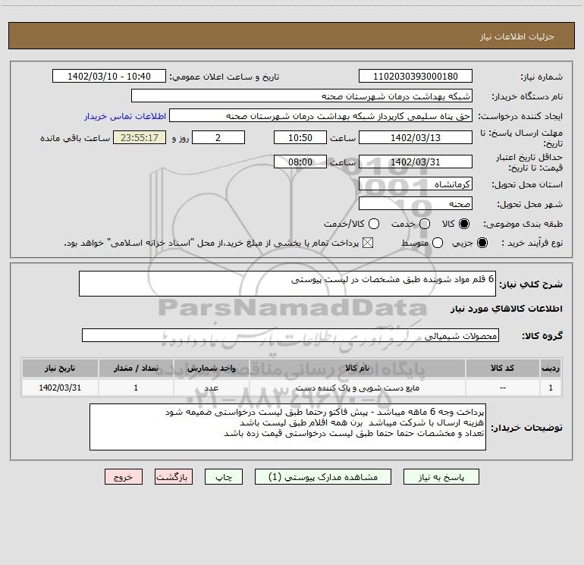Screen dimensions: 584x565
Task: Click the remaining days field showing 2
Action: click(218, 137)
